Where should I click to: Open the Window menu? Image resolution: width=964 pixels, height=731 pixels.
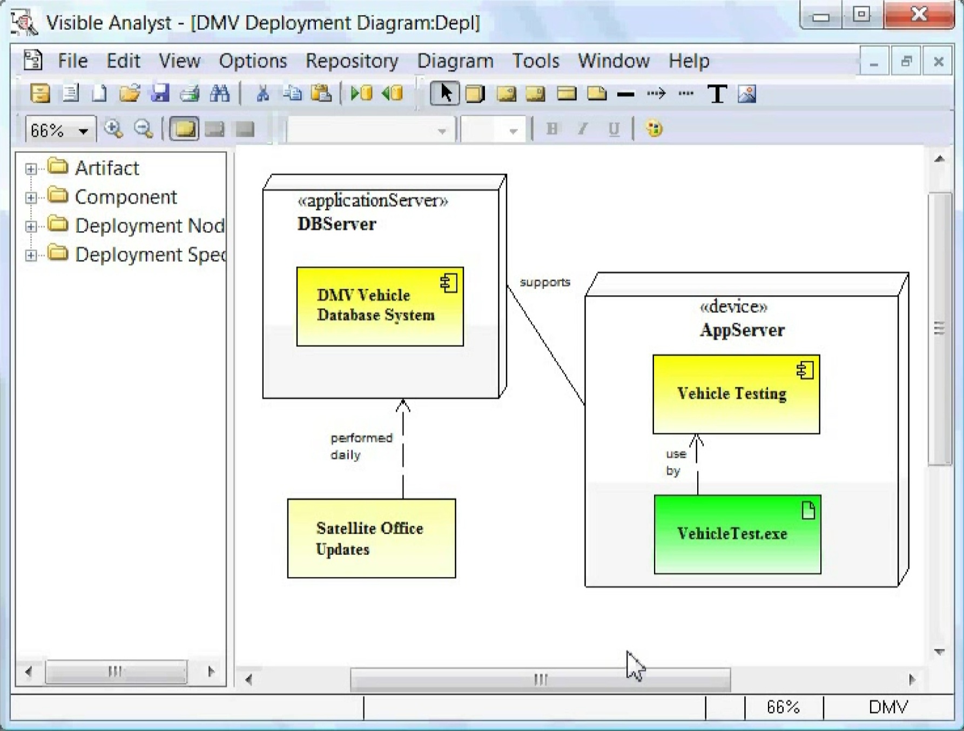pos(614,61)
